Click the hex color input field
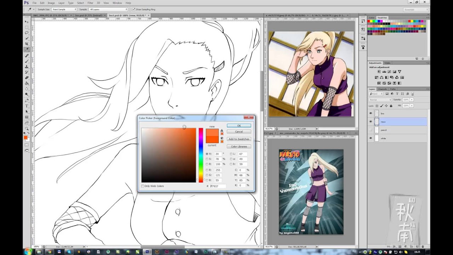The image size is (453, 255). coord(218,186)
